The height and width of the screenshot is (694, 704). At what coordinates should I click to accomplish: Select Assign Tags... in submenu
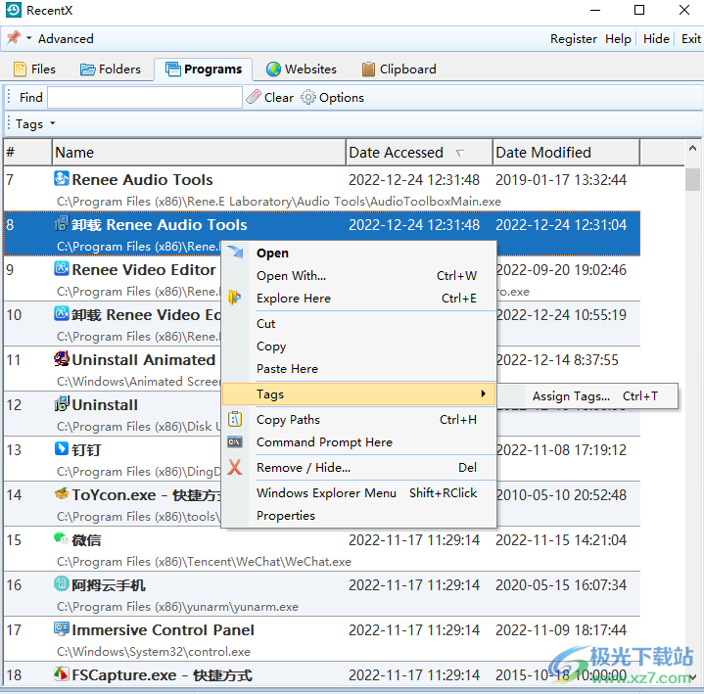click(571, 396)
